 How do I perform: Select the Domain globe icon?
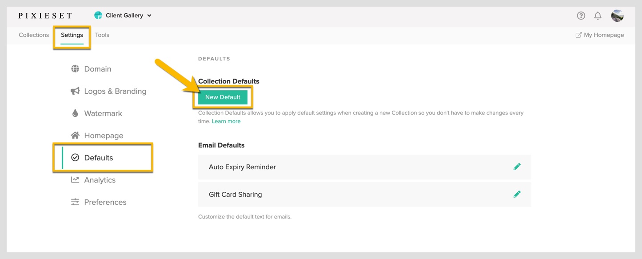point(75,69)
